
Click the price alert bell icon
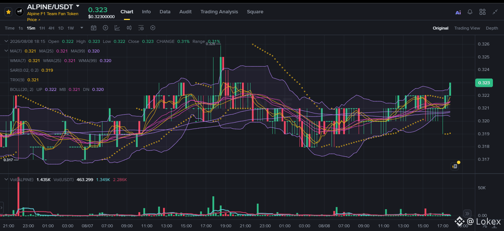470,12
